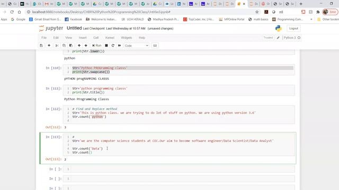The height and width of the screenshot is (190, 339).
Task: Open the UOH HERALD bookmark
Action: tap(133, 20)
